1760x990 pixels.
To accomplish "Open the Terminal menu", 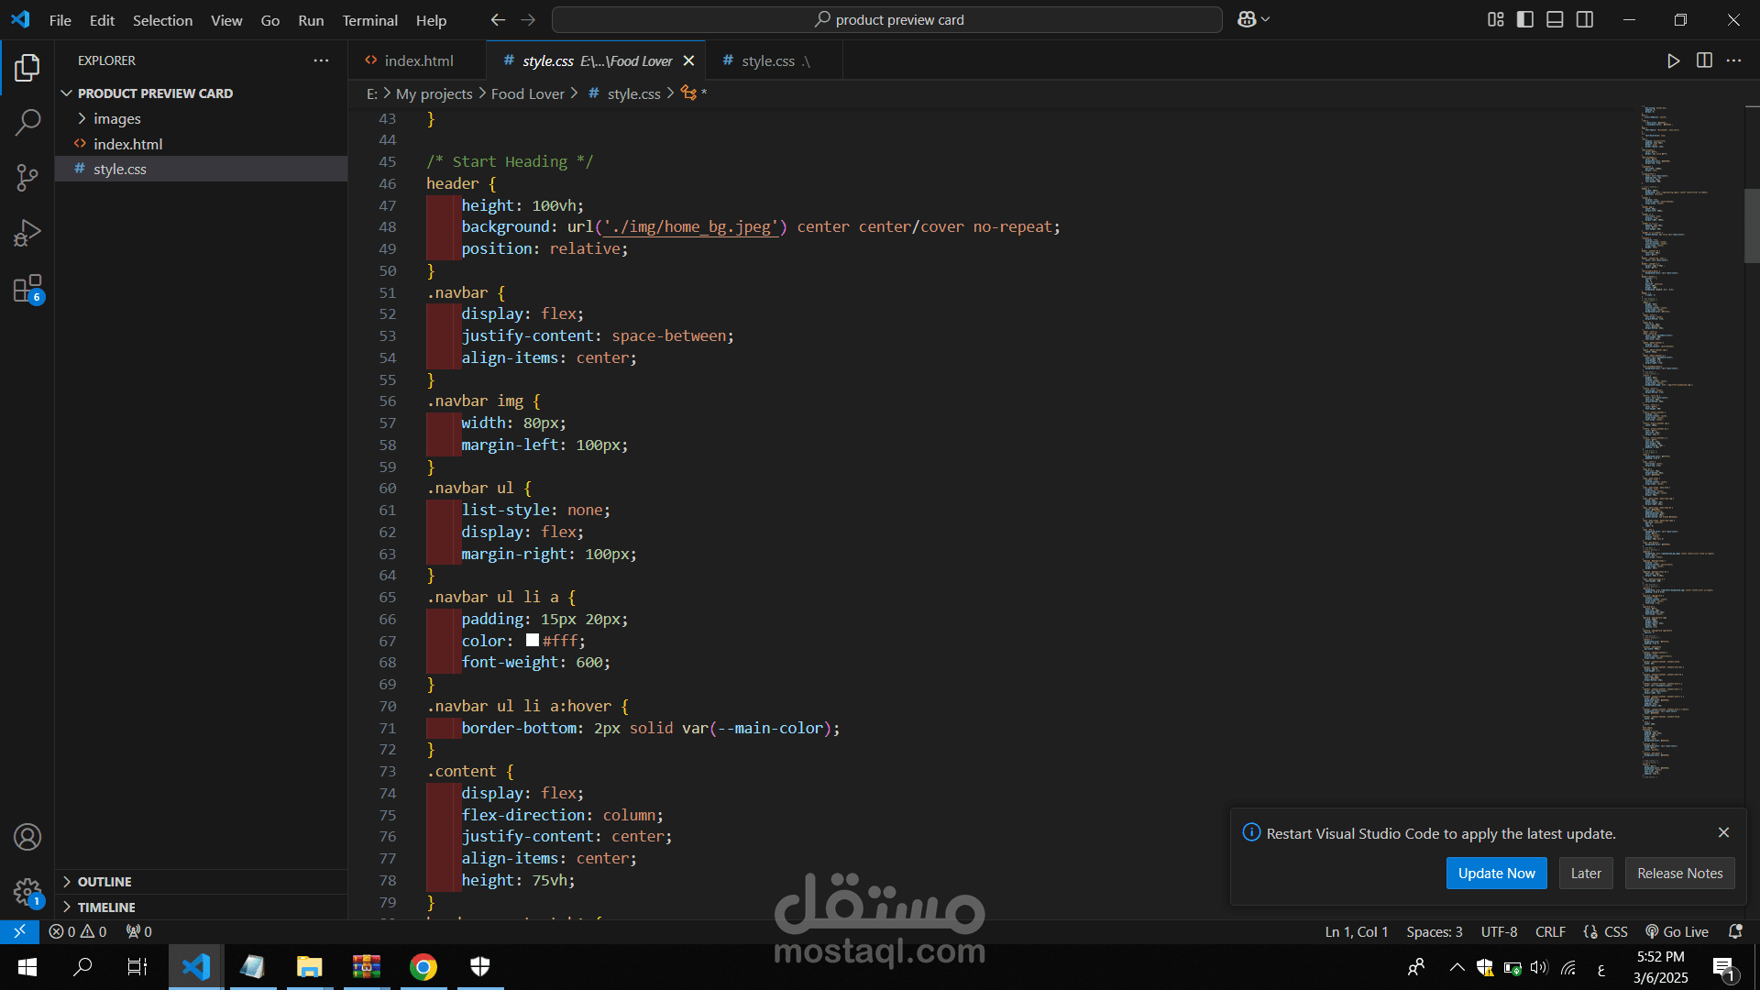I will (369, 20).
